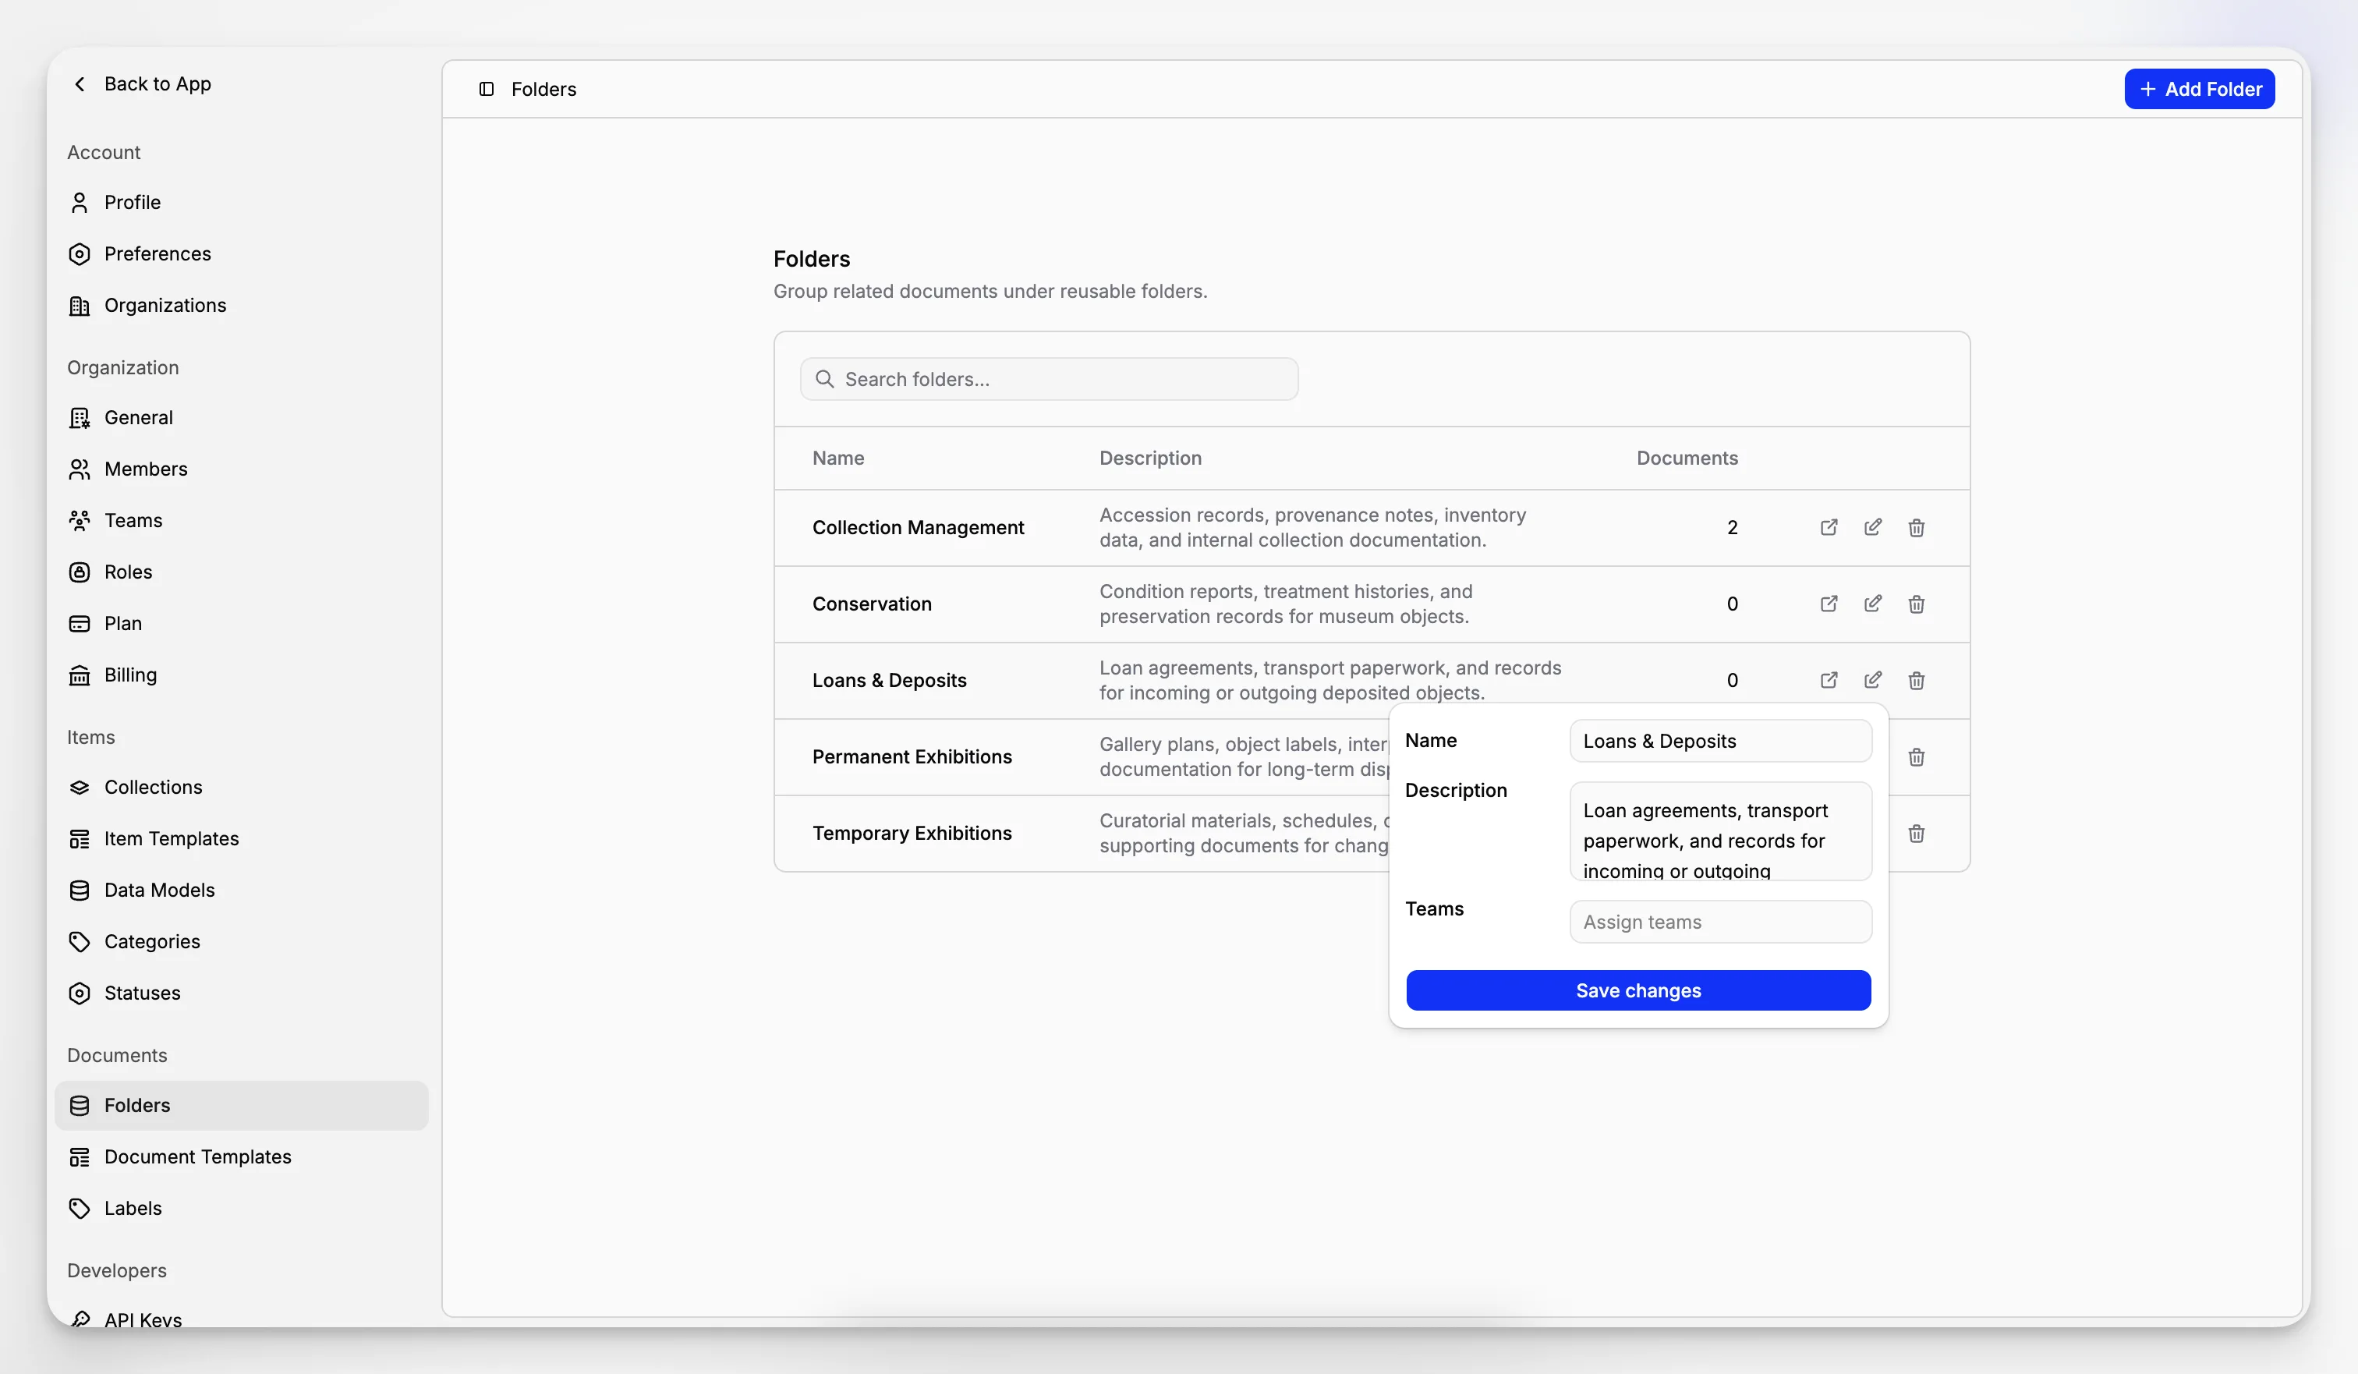Image resolution: width=2358 pixels, height=1374 pixels.
Task: Open the Assign teams selector
Action: click(1721, 922)
